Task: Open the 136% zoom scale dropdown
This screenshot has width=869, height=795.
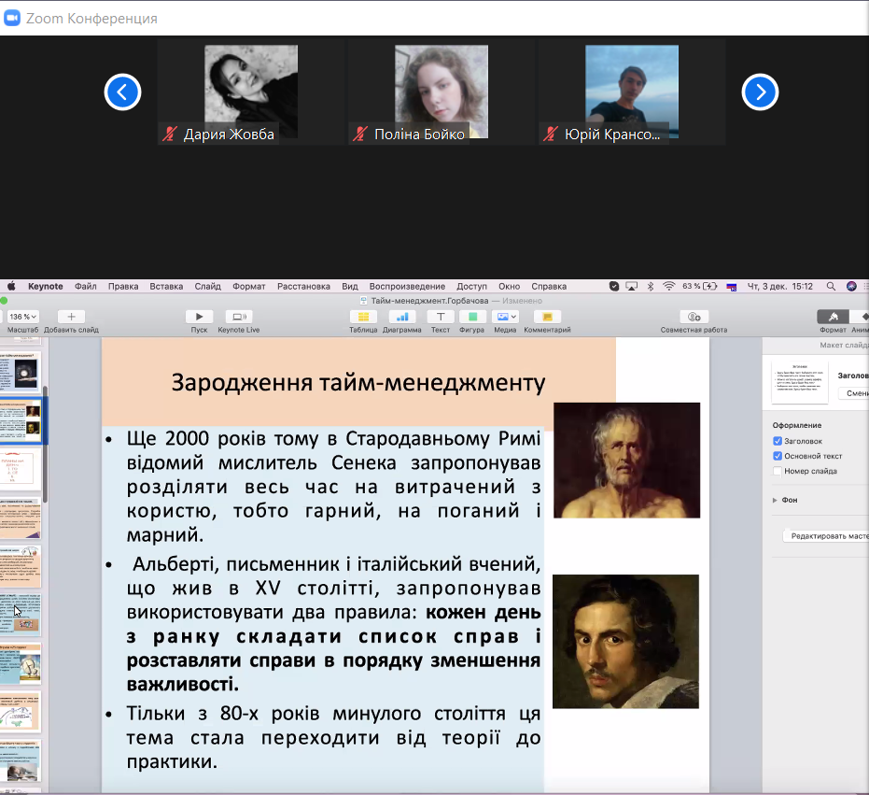Action: (x=22, y=316)
